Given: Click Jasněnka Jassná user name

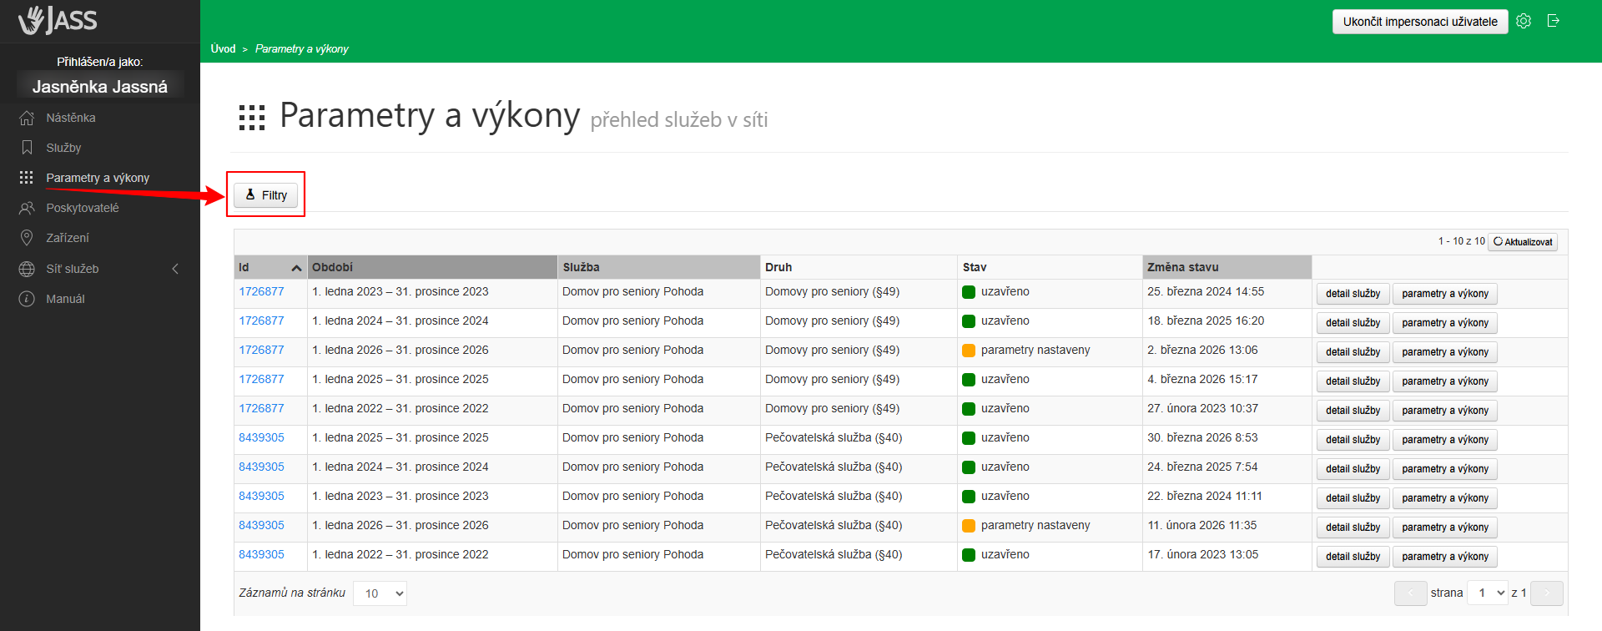Looking at the screenshot, I should [100, 86].
